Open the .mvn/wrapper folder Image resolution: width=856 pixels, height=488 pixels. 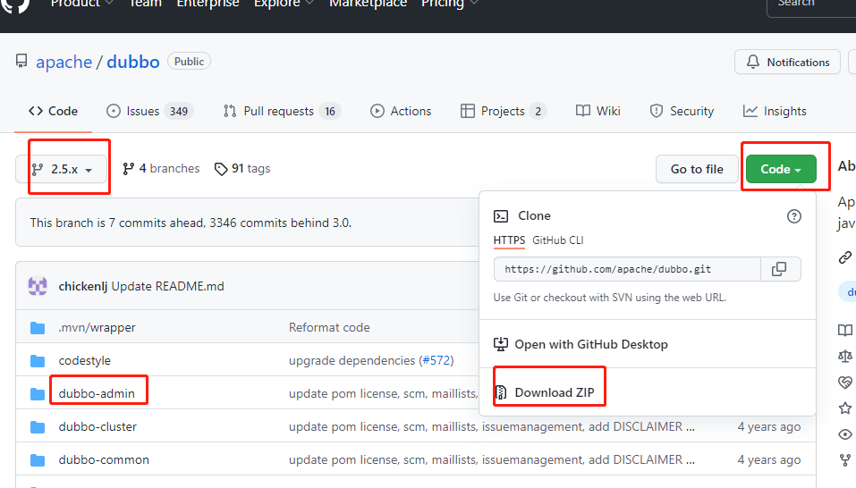click(x=97, y=328)
